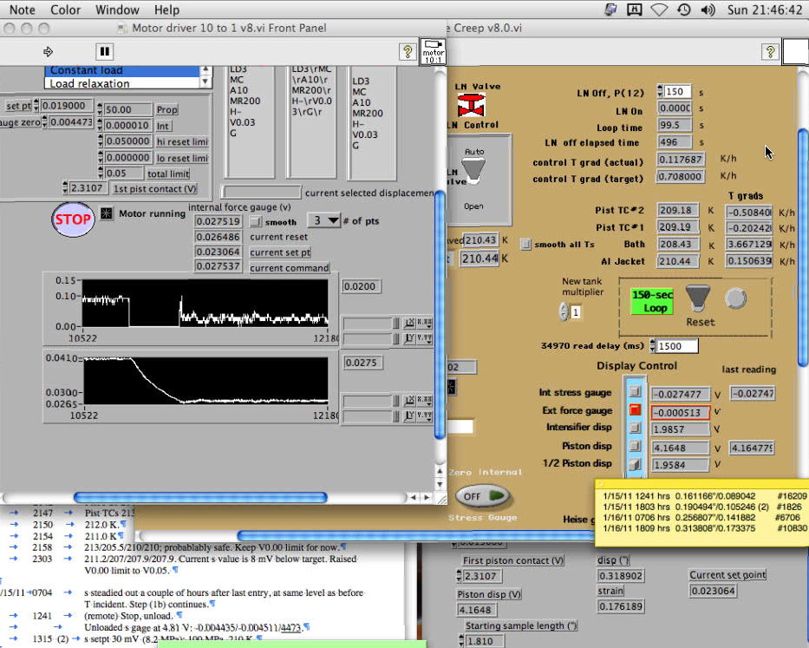
Task: Click the motor 10:1 VI icon
Action: [433, 51]
